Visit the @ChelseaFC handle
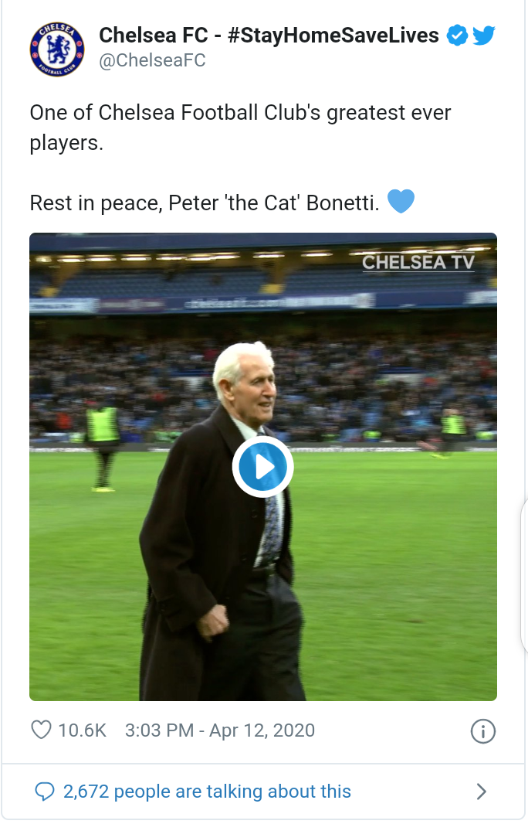Viewport: 528px width, 824px height. tap(152, 60)
